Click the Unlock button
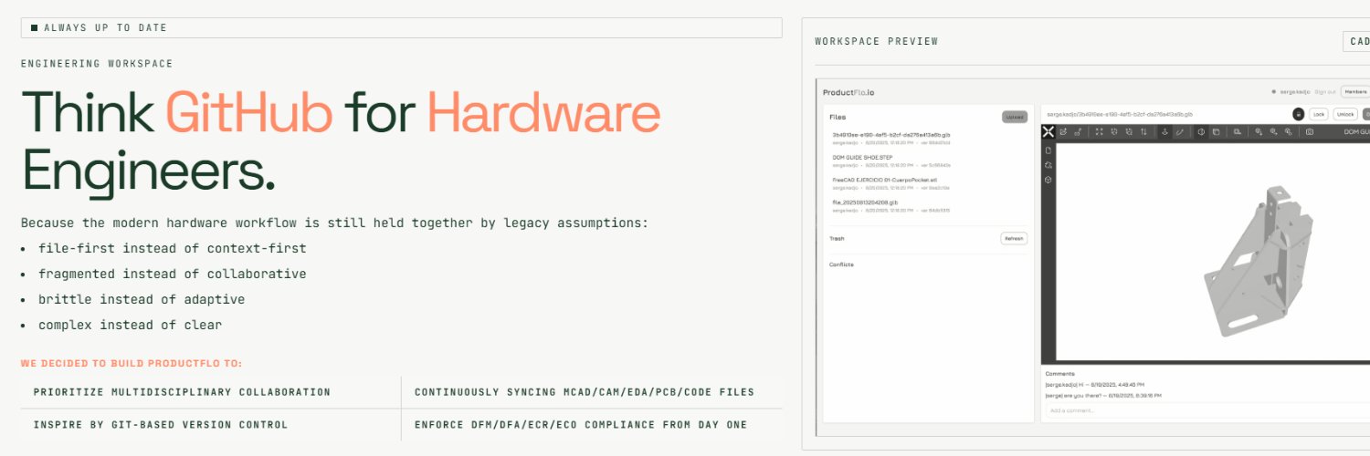The image size is (1370, 456). [1345, 114]
